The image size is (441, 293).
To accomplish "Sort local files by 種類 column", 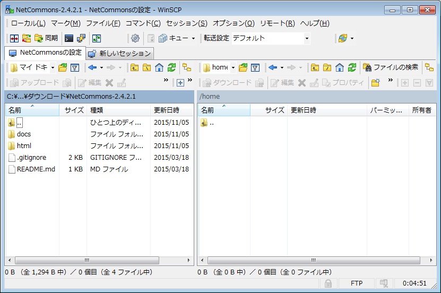I will pos(118,110).
